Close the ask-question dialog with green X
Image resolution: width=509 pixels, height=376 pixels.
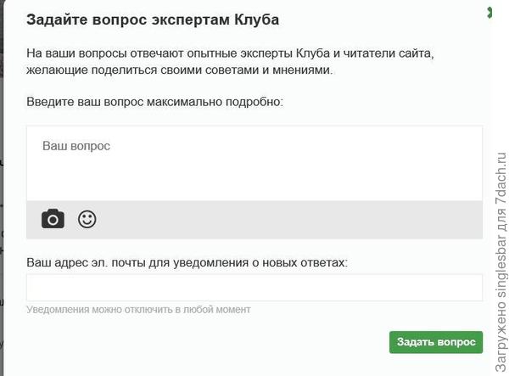click(x=489, y=13)
